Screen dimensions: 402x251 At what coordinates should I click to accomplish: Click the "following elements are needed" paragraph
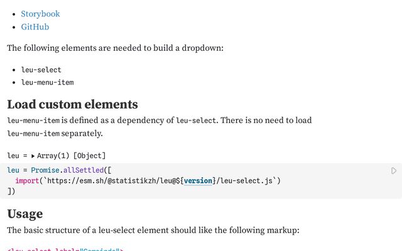(x=115, y=48)
